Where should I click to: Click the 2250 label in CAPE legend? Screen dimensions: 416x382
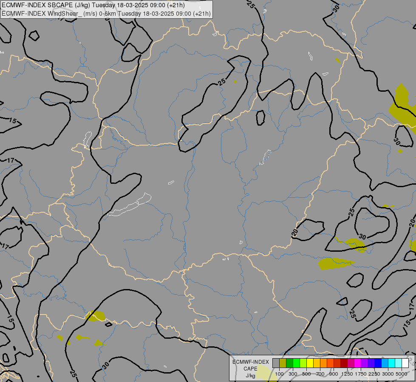click(374, 374)
